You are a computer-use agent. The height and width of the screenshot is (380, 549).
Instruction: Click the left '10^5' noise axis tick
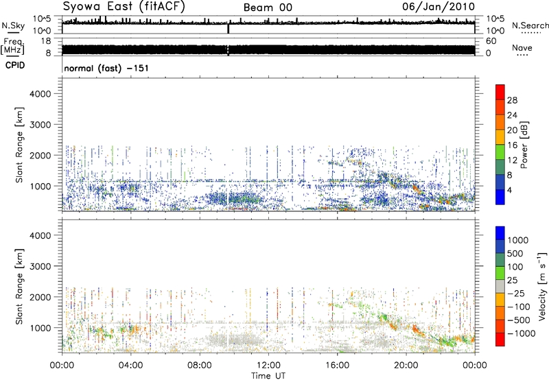(x=42, y=19)
